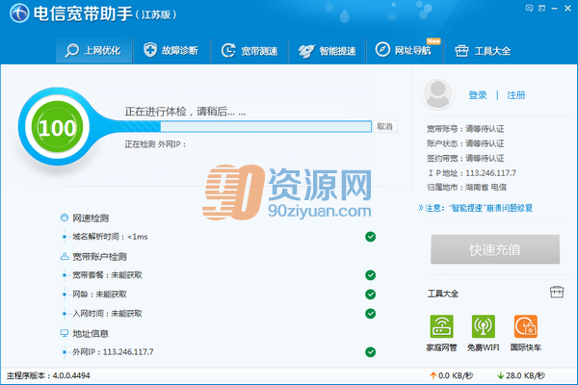Screen dimensions: 578x385
Task: Open the 宽带测速 tab
Action: pos(250,50)
